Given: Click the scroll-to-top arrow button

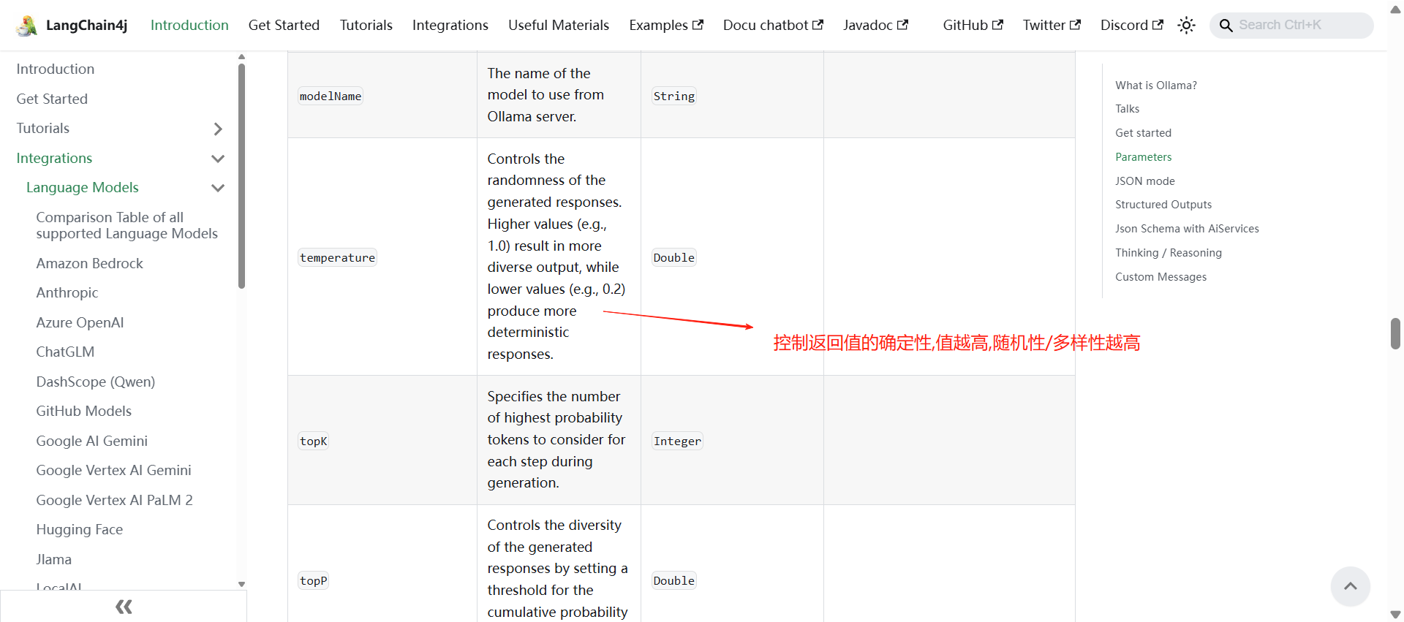Looking at the screenshot, I should (x=1350, y=586).
